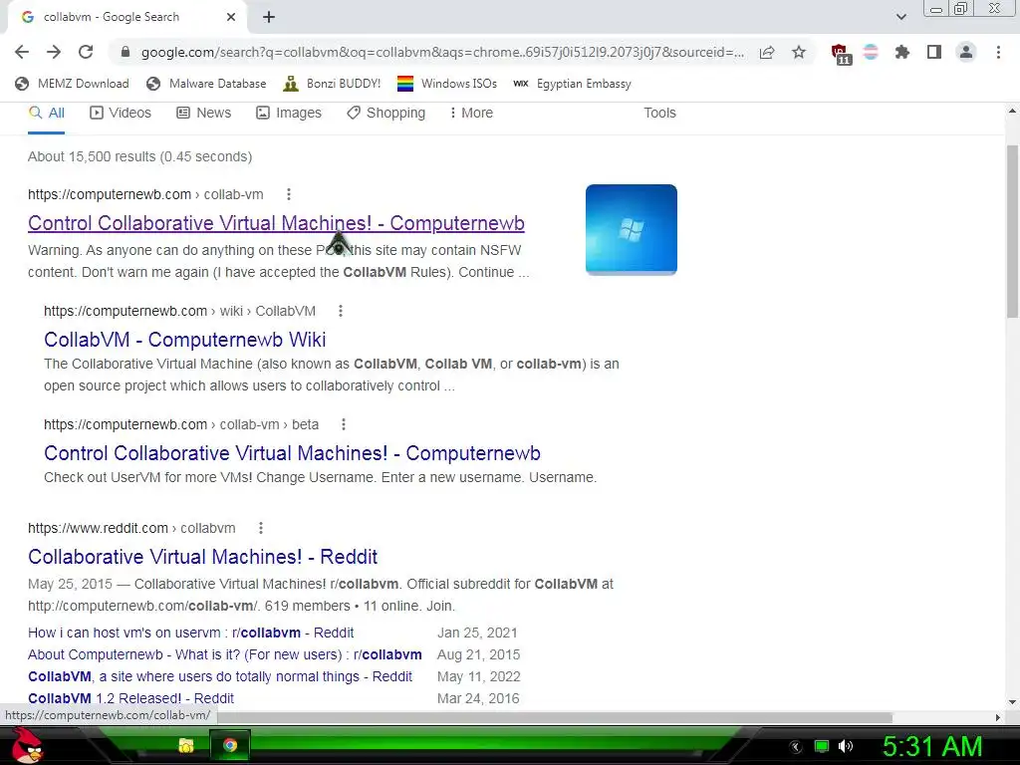Open CollabVM - Computernewb Wiki link

pos(184,340)
